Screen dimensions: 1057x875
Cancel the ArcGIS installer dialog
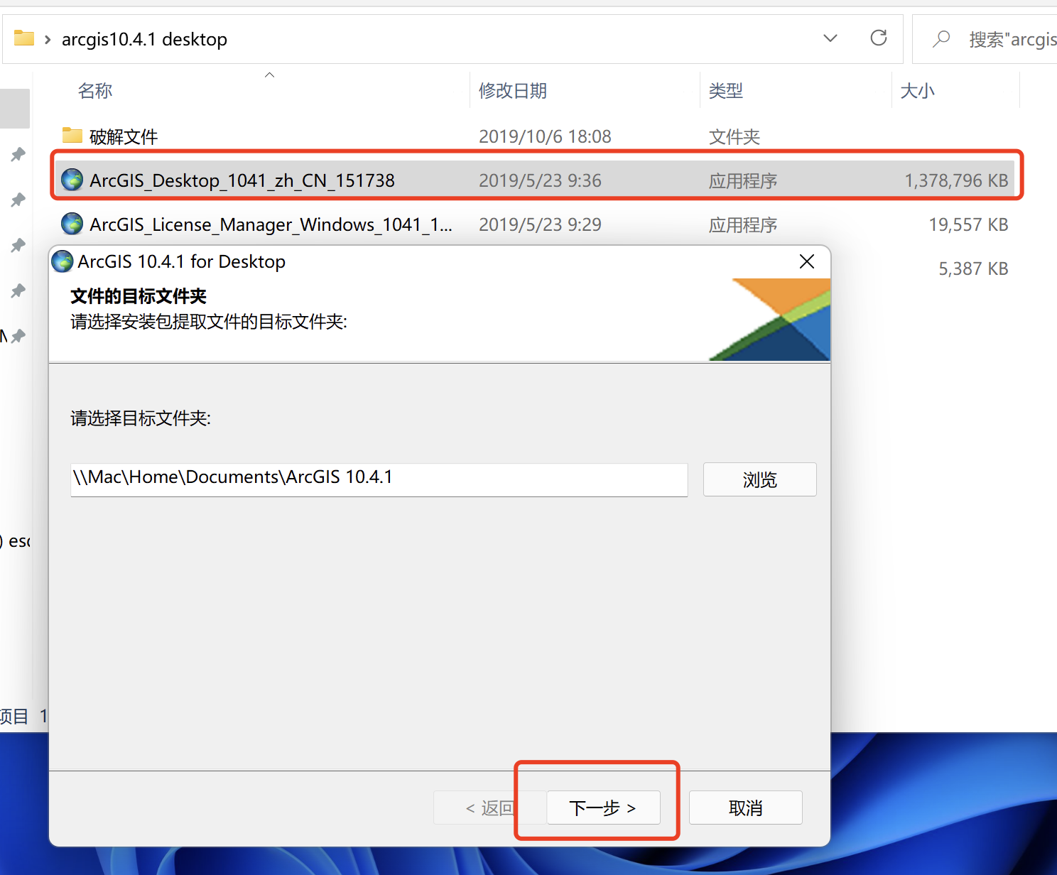pyautogui.click(x=745, y=808)
